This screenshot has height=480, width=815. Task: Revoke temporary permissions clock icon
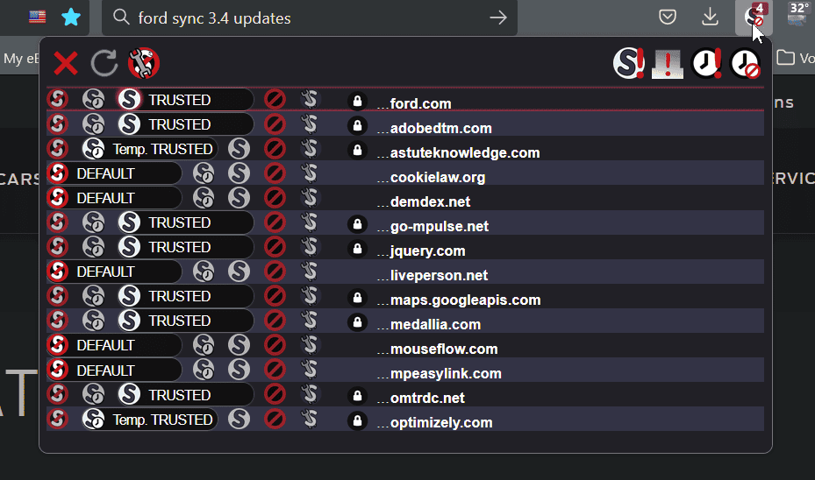click(x=746, y=63)
